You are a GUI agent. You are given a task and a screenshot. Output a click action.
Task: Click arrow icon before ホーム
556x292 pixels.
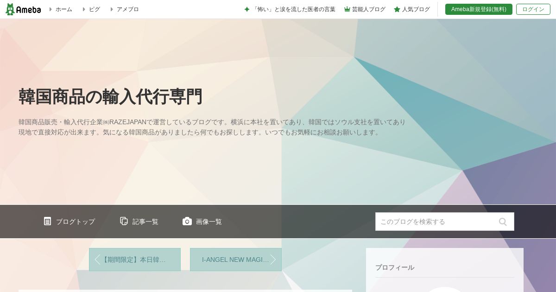(51, 9)
